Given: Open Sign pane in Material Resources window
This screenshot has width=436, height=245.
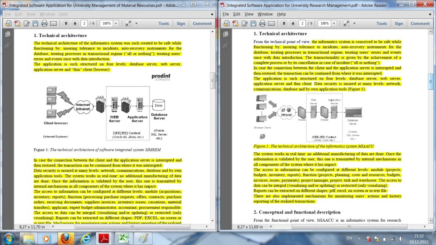Looking at the screenshot, I should click(181, 24).
